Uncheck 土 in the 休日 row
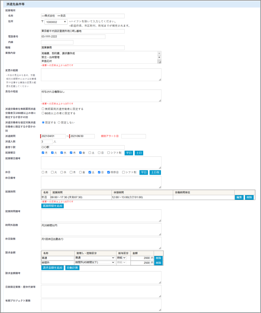The image size is (261, 313). pyautogui.click(x=90, y=172)
